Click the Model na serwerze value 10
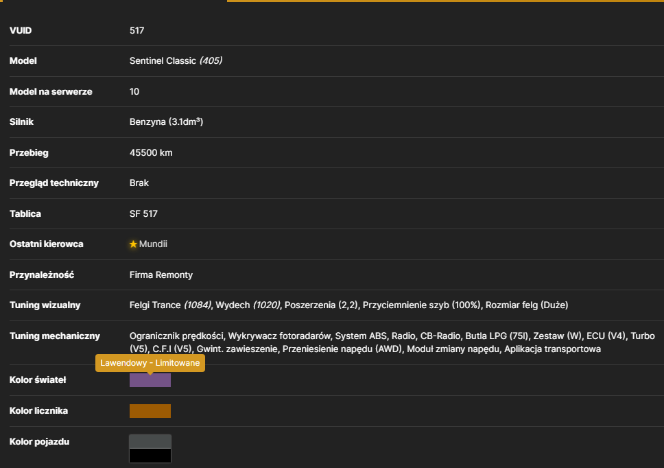664x468 pixels. [x=134, y=91]
